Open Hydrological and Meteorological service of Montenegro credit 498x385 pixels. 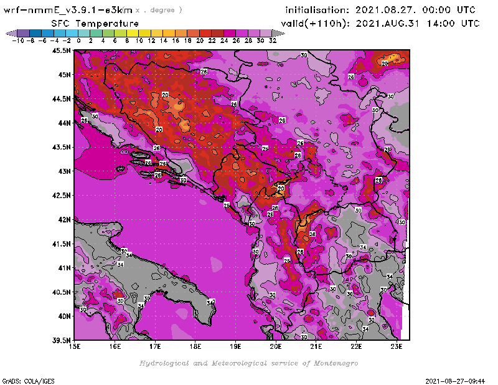click(x=248, y=363)
